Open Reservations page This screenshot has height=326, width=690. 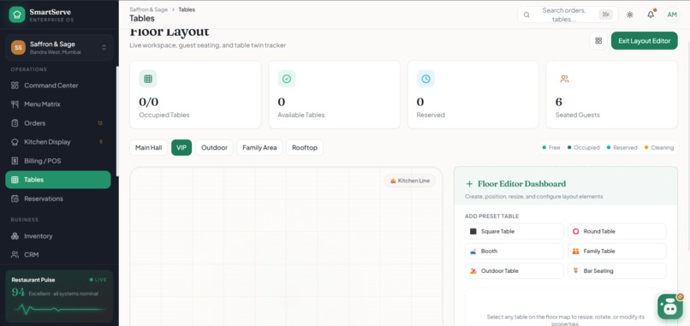click(x=58, y=199)
